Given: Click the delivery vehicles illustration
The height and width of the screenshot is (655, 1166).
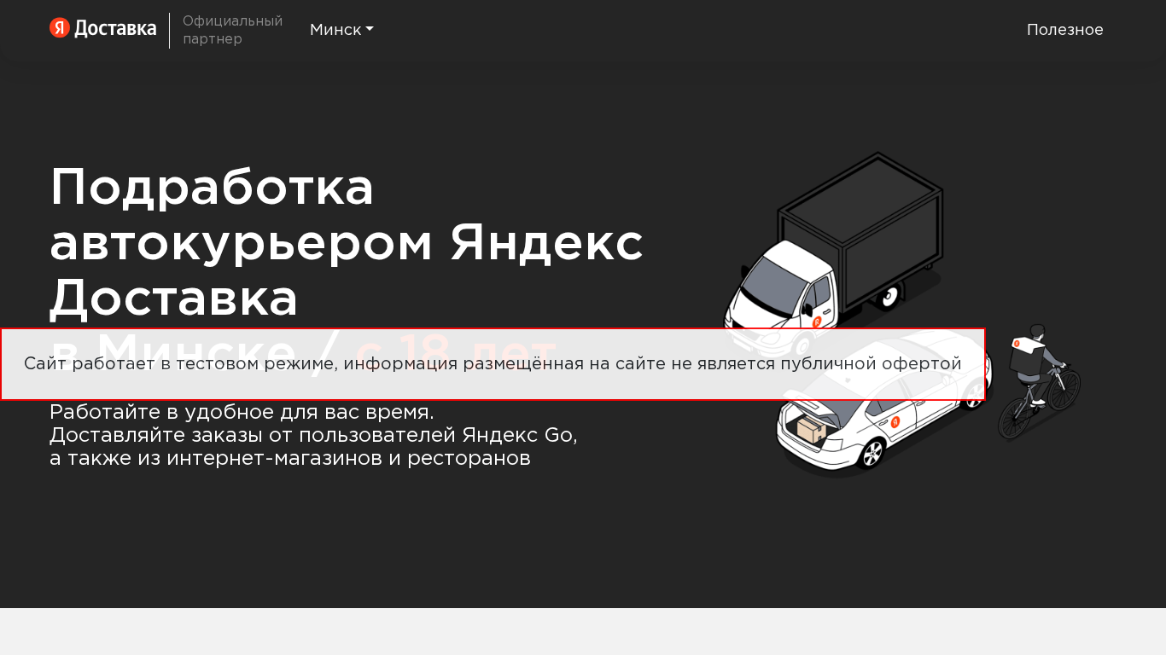Looking at the screenshot, I should pos(901,314).
